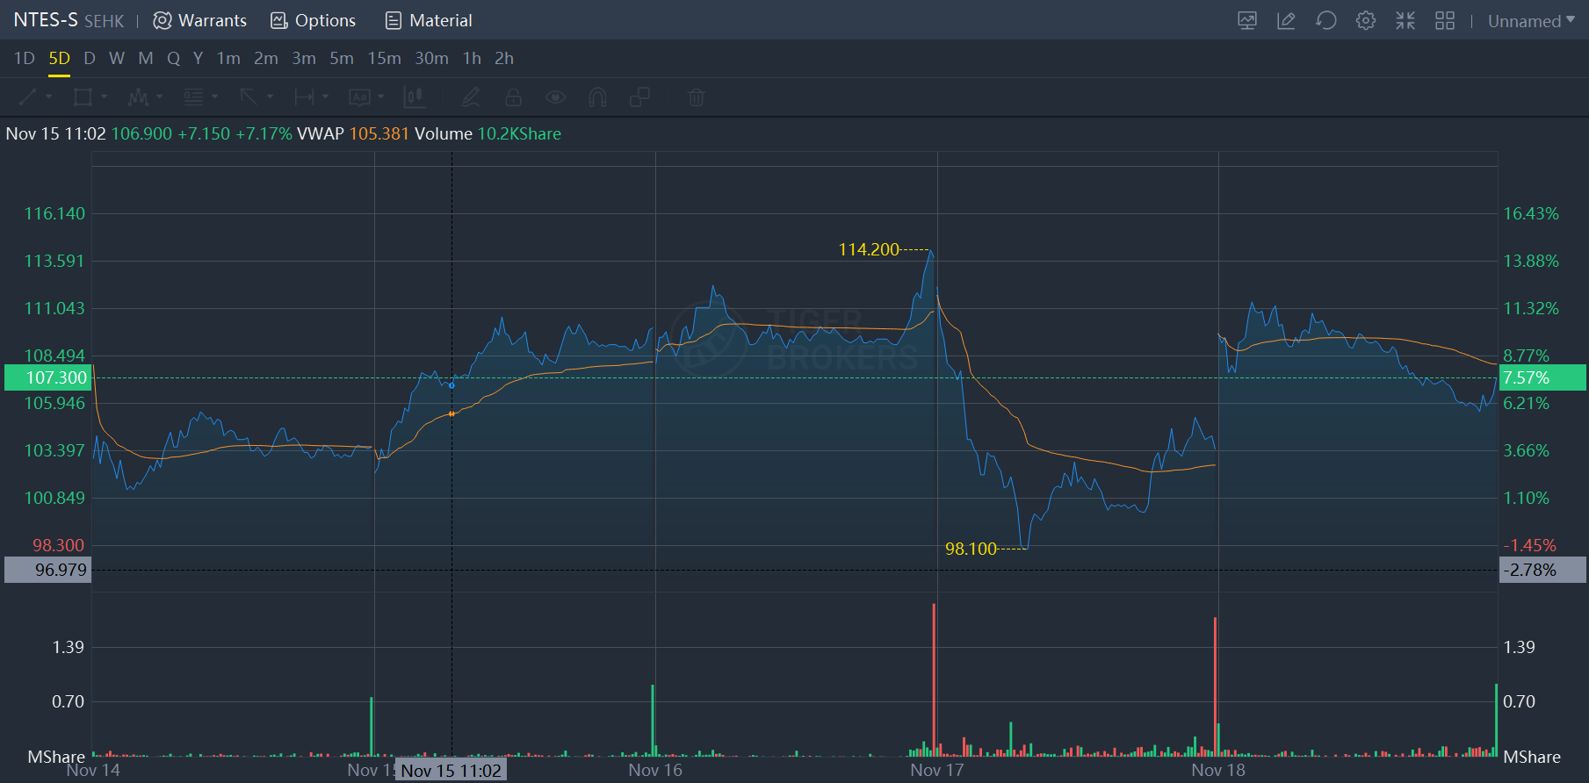Click the Nov 17 date axis label

[x=937, y=770]
